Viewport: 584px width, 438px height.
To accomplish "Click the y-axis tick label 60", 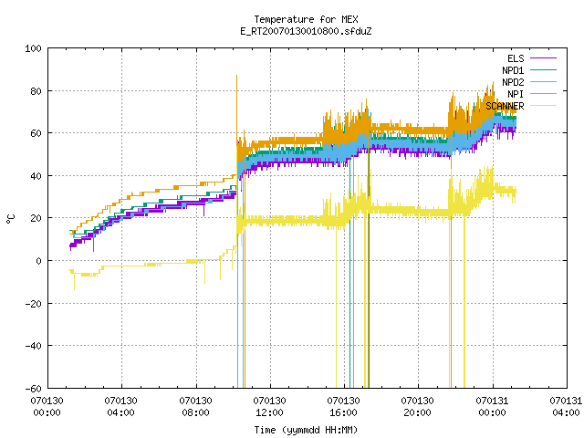I will coord(36,133).
